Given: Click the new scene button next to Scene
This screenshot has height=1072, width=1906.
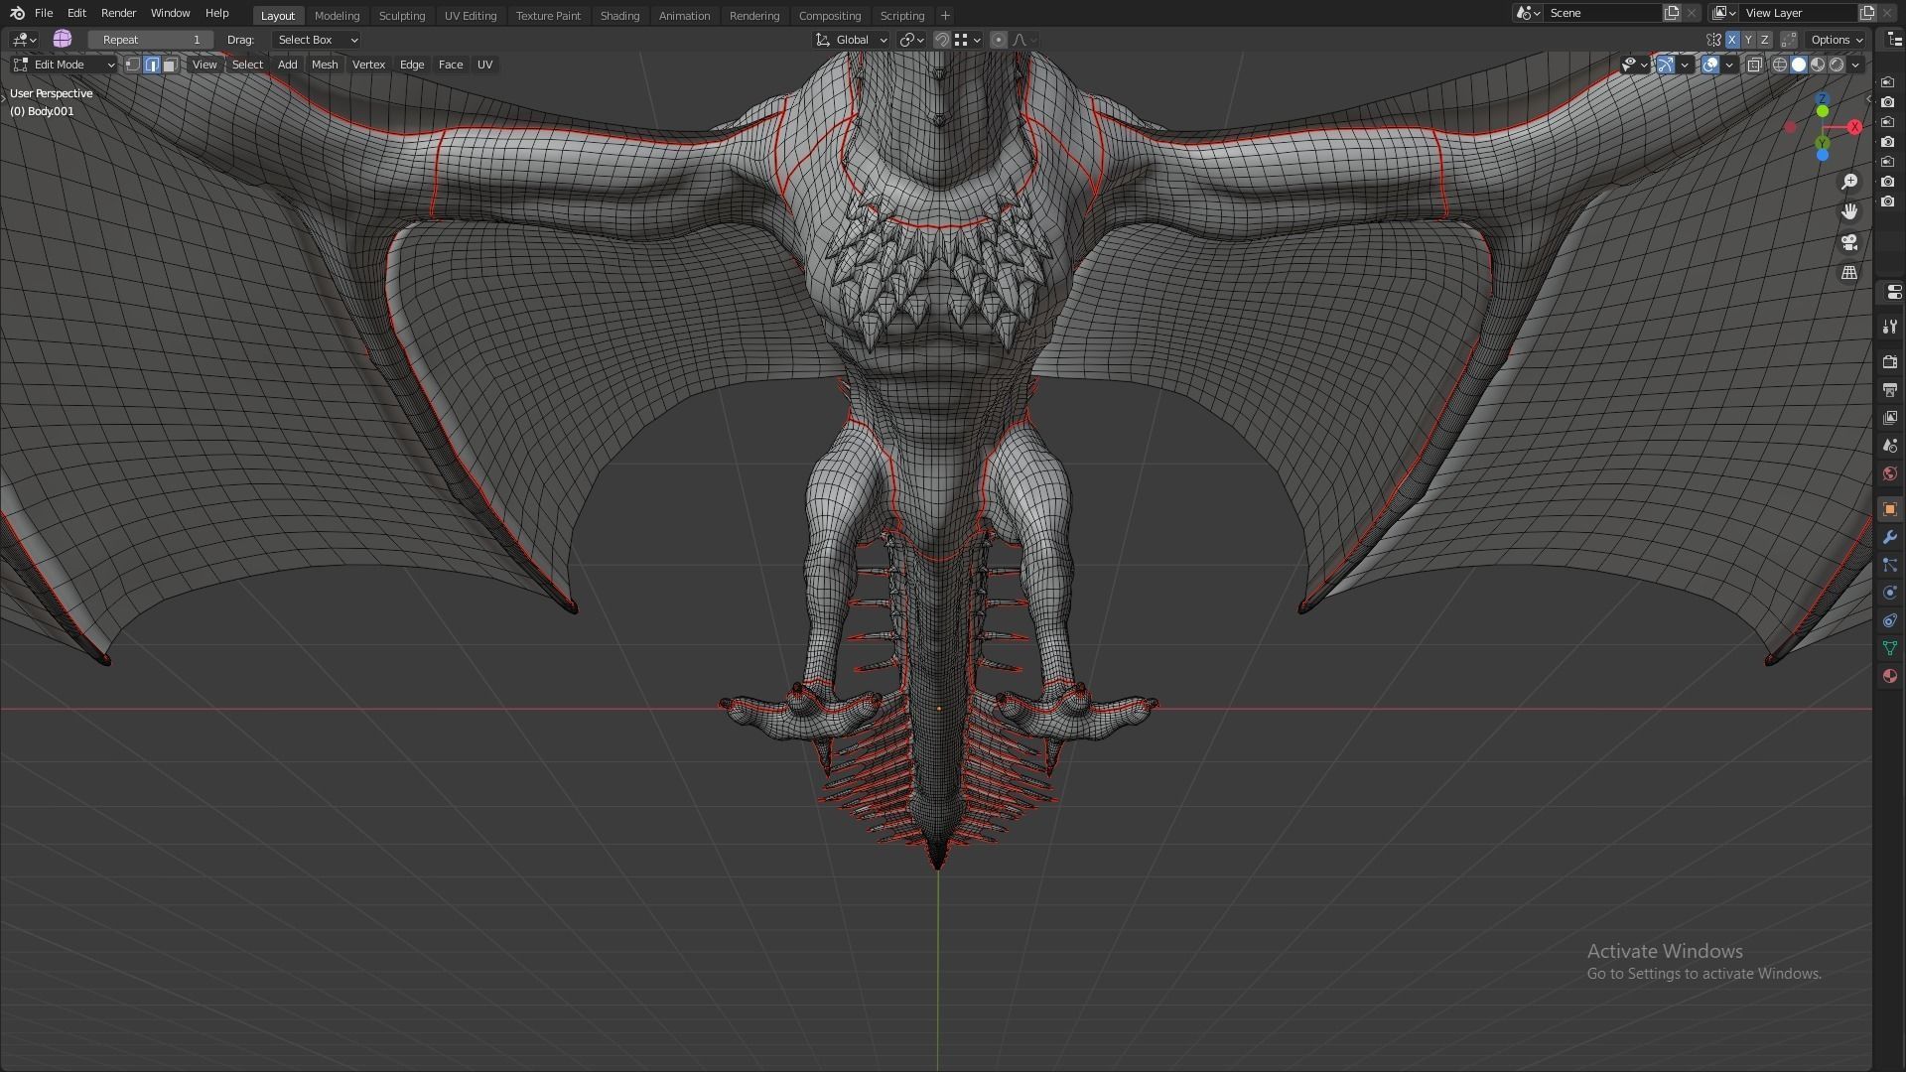Looking at the screenshot, I should coord(1672,13).
